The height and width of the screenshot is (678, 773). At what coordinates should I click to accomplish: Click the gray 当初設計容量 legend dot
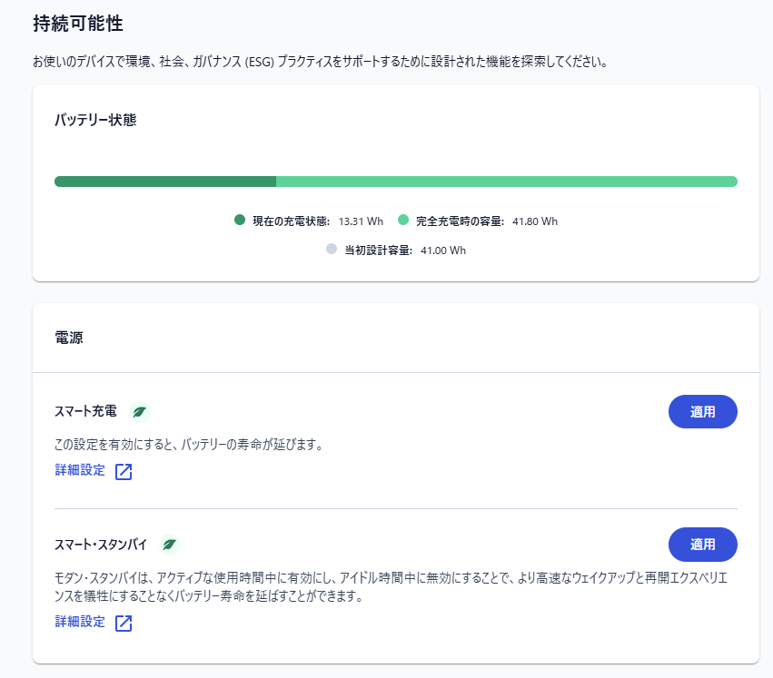[332, 250]
